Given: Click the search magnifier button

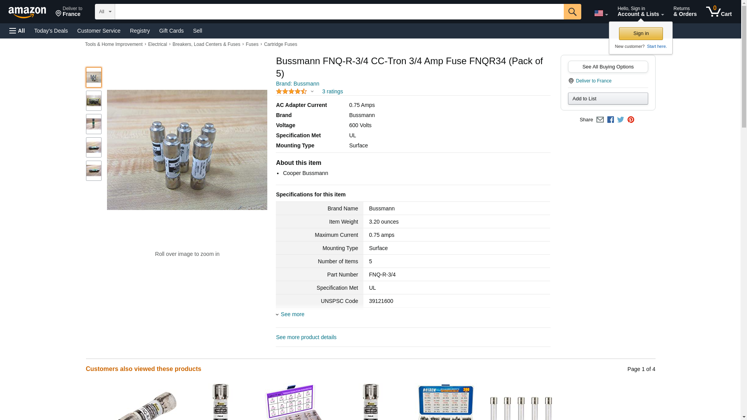Looking at the screenshot, I should click(572, 12).
